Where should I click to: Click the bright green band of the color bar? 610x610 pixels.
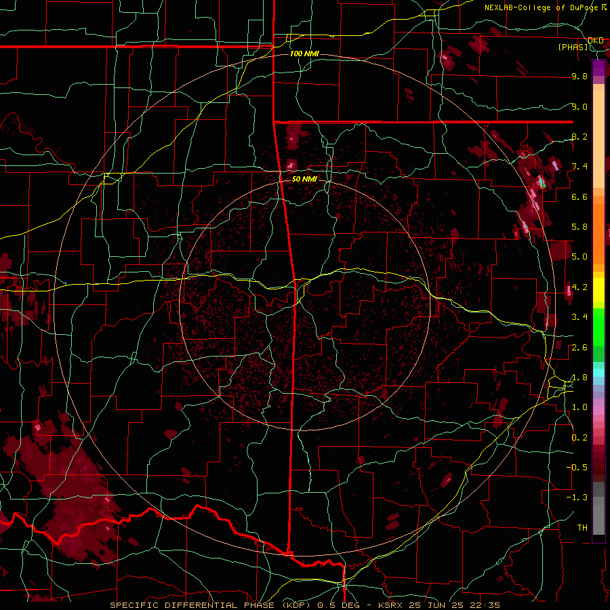click(598, 327)
